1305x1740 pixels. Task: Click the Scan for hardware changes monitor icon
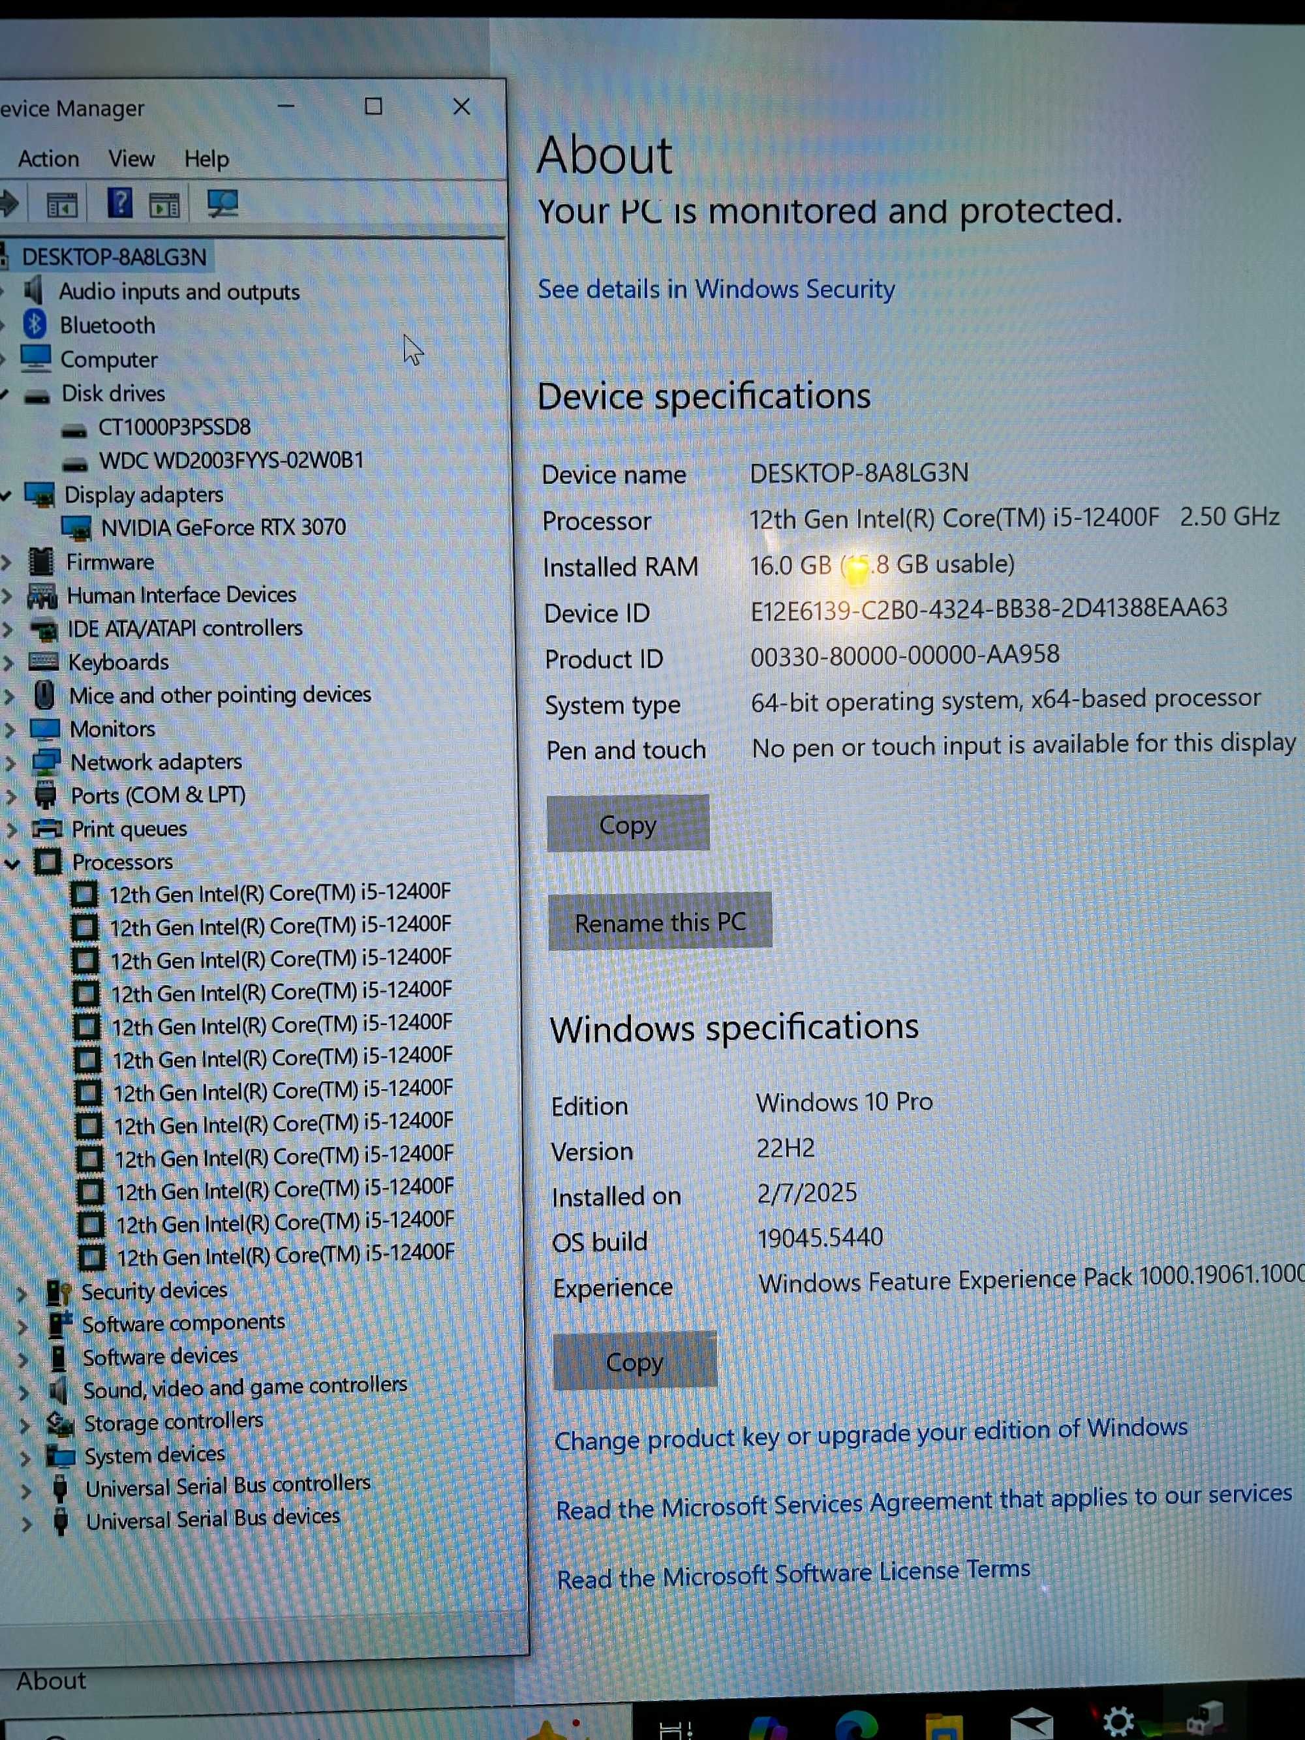tap(223, 204)
